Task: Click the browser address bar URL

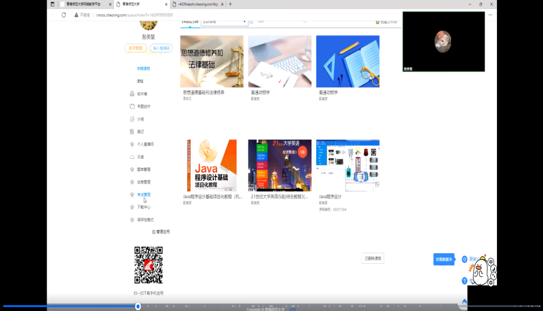Action: point(134,15)
